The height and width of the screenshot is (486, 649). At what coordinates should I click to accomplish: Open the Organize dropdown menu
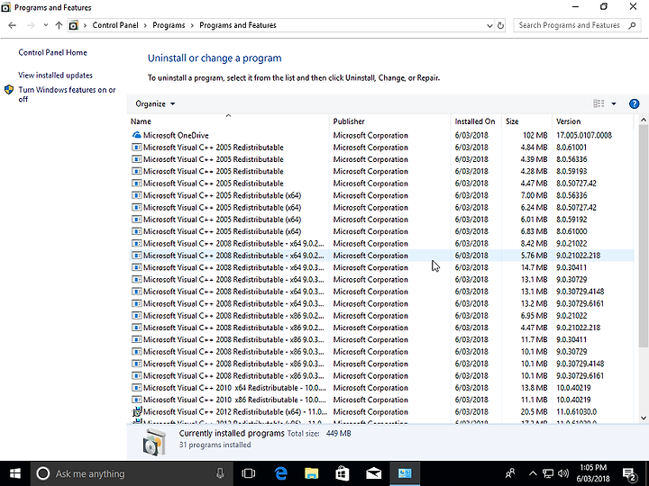pyautogui.click(x=155, y=103)
